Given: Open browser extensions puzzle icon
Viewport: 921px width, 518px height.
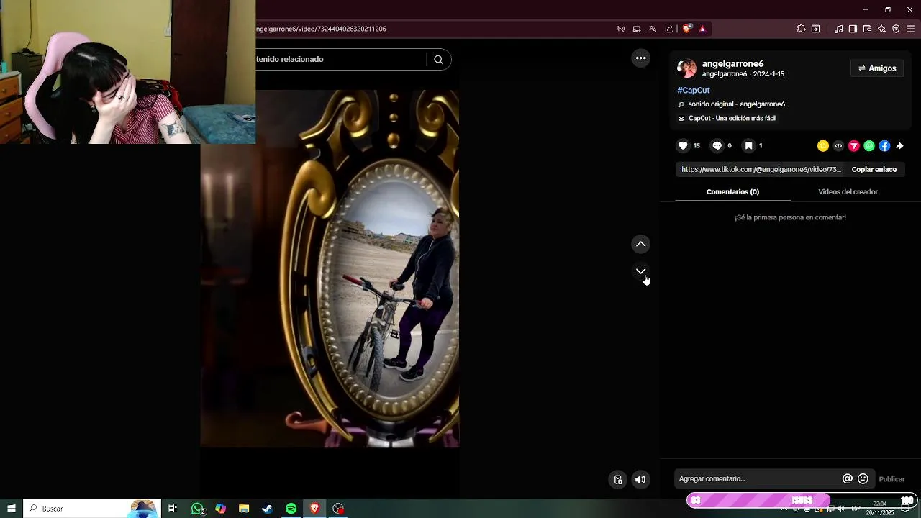Looking at the screenshot, I should coord(801,29).
